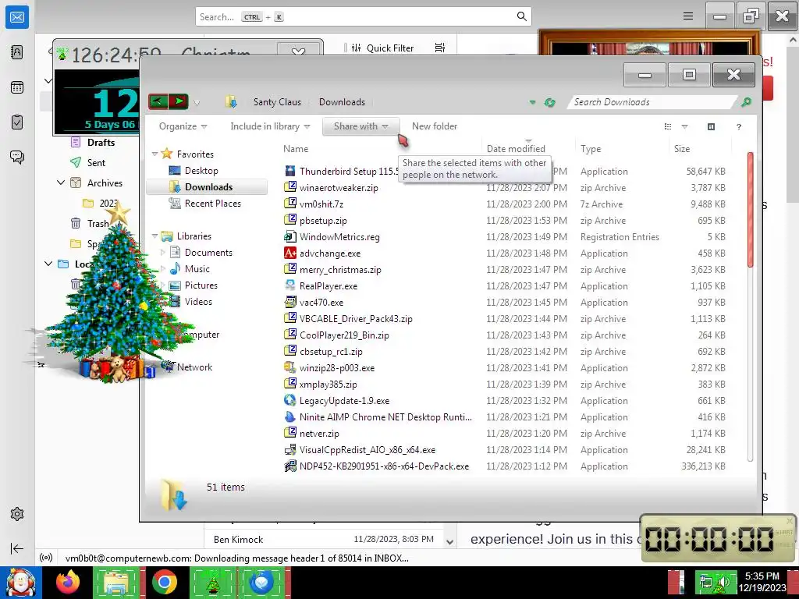Open view options dropdown arrow
Screen dimensions: 799x599
684,126
